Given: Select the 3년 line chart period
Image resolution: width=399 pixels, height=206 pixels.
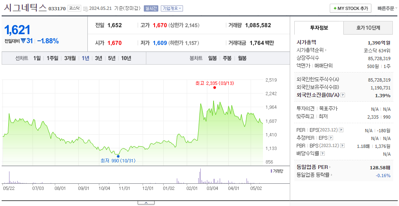Looking at the screenshot, I should point(99,58).
